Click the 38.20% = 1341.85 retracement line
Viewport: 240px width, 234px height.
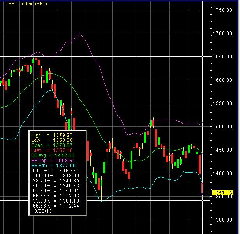tap(56, 181)
